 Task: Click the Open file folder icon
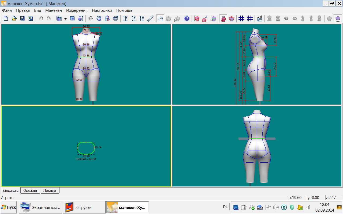(14, 18)
